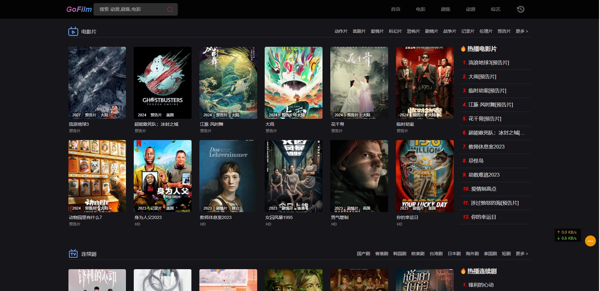Open the 身为人父2023 poster
This screenshot has width=600, height=291.
pyautogui.click(x=162, y=176)
